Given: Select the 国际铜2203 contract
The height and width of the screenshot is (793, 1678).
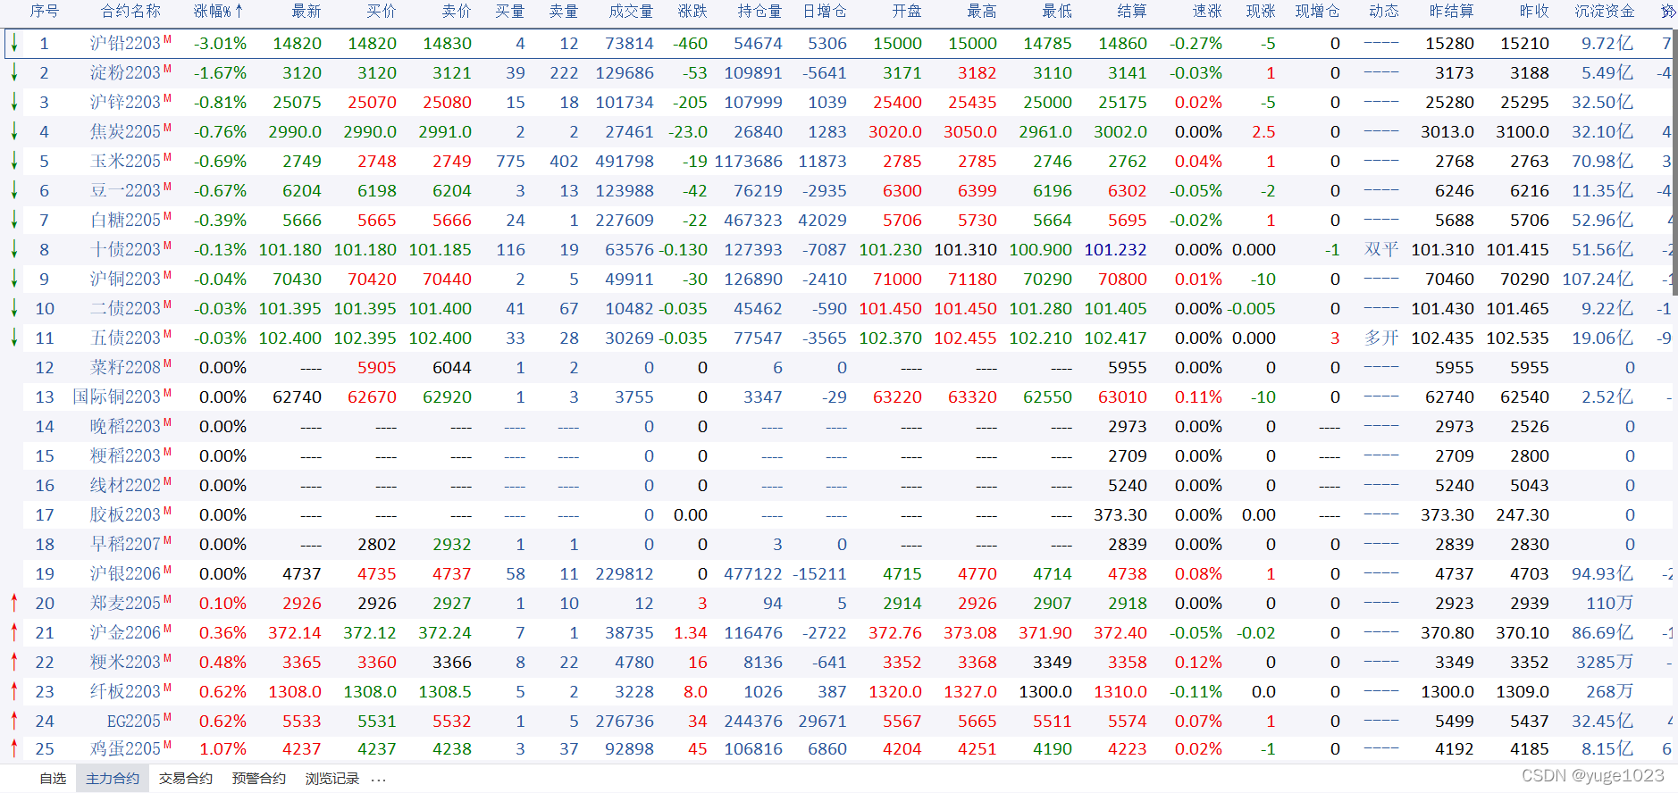Looking at the screenshot, I should coord(116,396).
